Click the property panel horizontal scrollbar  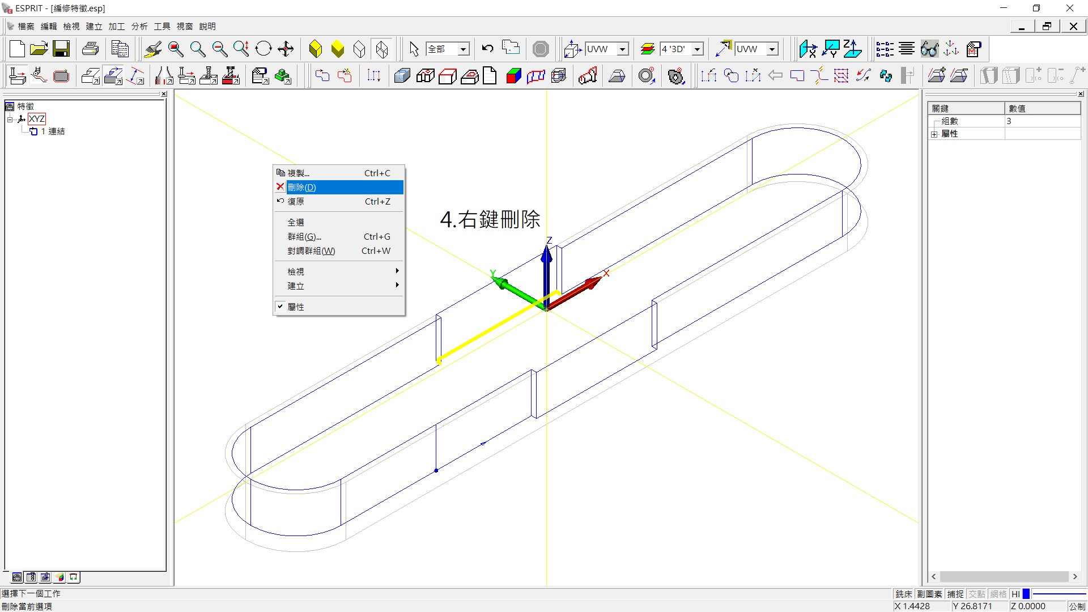(1003, 576)
